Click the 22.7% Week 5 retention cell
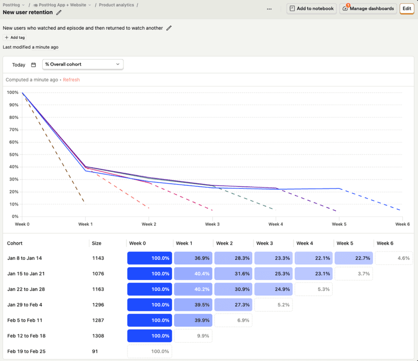The image size is (418, 361). coord(353,258)
